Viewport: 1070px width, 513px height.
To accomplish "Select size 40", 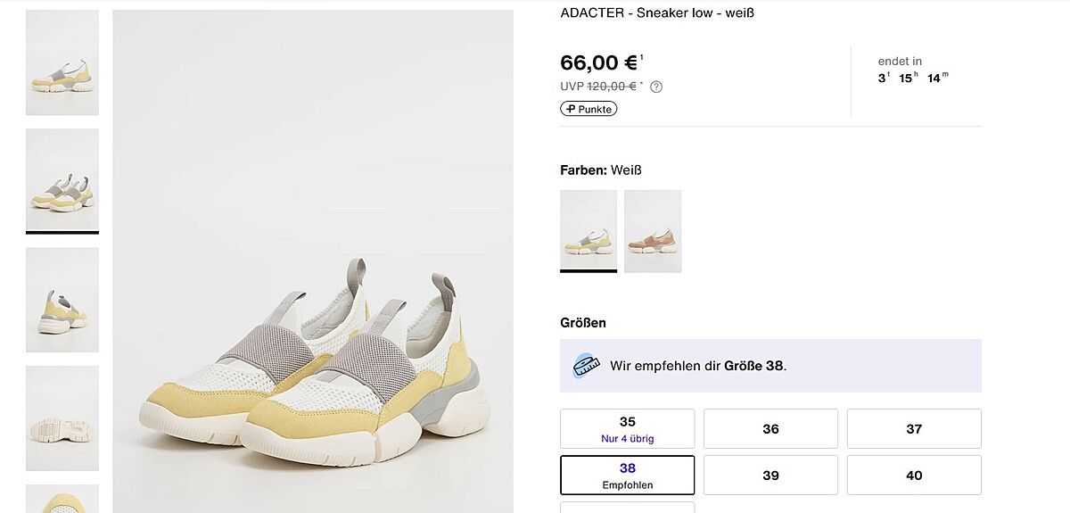I will click(x=914, y=475).
